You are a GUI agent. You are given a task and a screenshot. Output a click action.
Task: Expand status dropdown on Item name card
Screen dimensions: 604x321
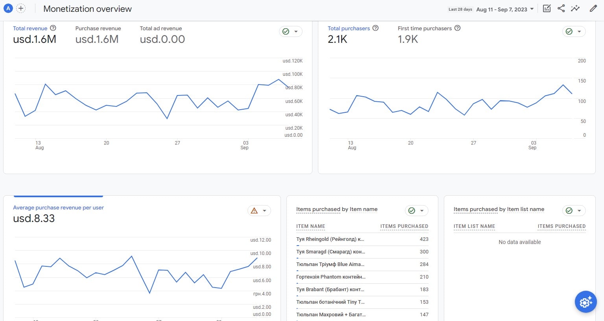click(416, 211)
